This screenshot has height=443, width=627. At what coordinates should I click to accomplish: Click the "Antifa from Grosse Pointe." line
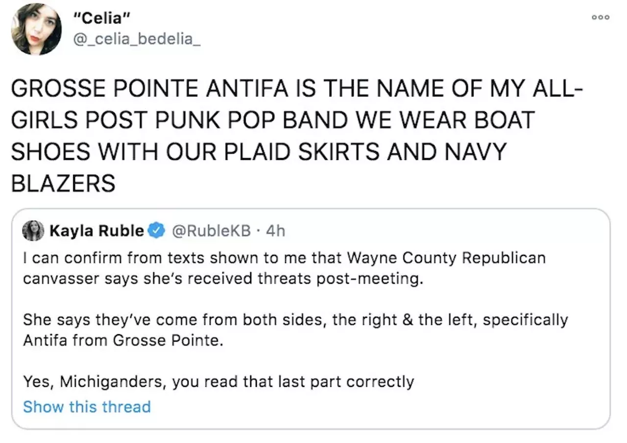coord(123,340)
